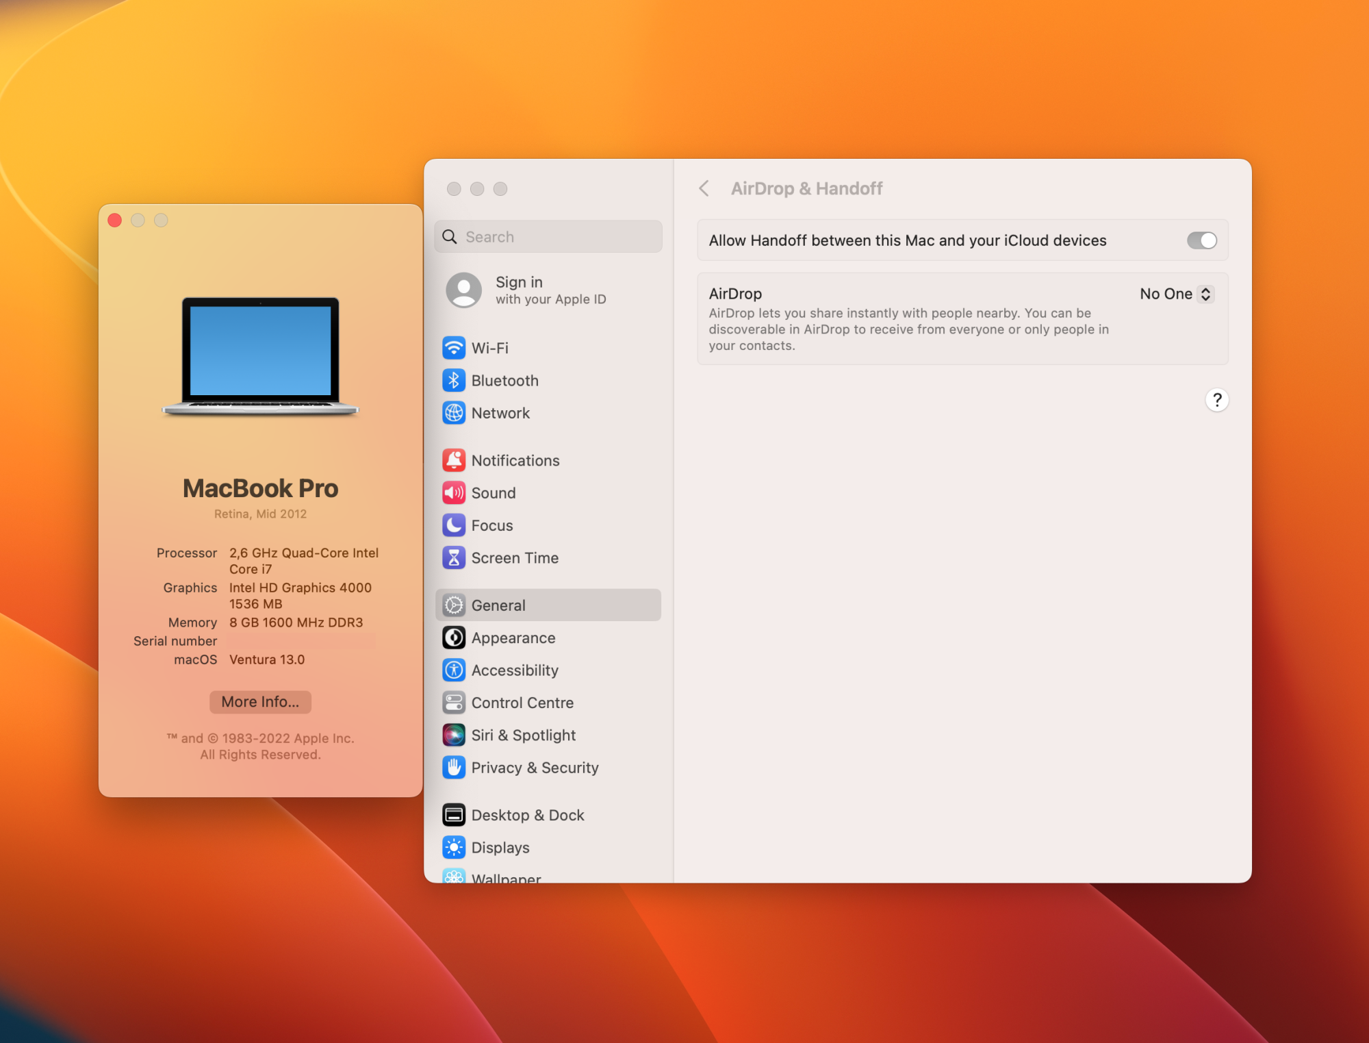This screenshot has width=1369, height=1043.
Task: Click the '8 GB 1600 MHz DDR3' memory value
Action: (x=296, y=623)
